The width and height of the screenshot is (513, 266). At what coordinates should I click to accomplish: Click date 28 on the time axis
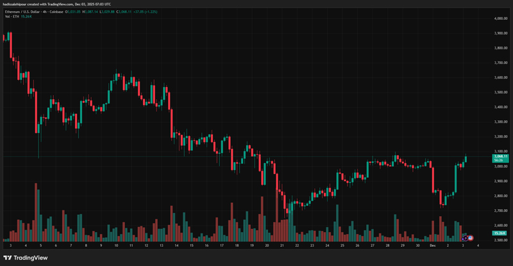coord(387,245)
